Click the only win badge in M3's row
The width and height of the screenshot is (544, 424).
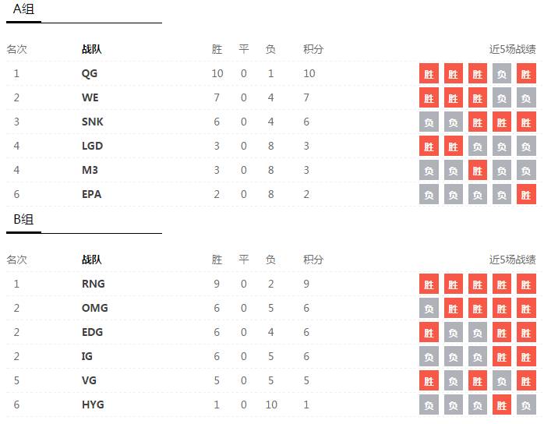tap(478, 170)
